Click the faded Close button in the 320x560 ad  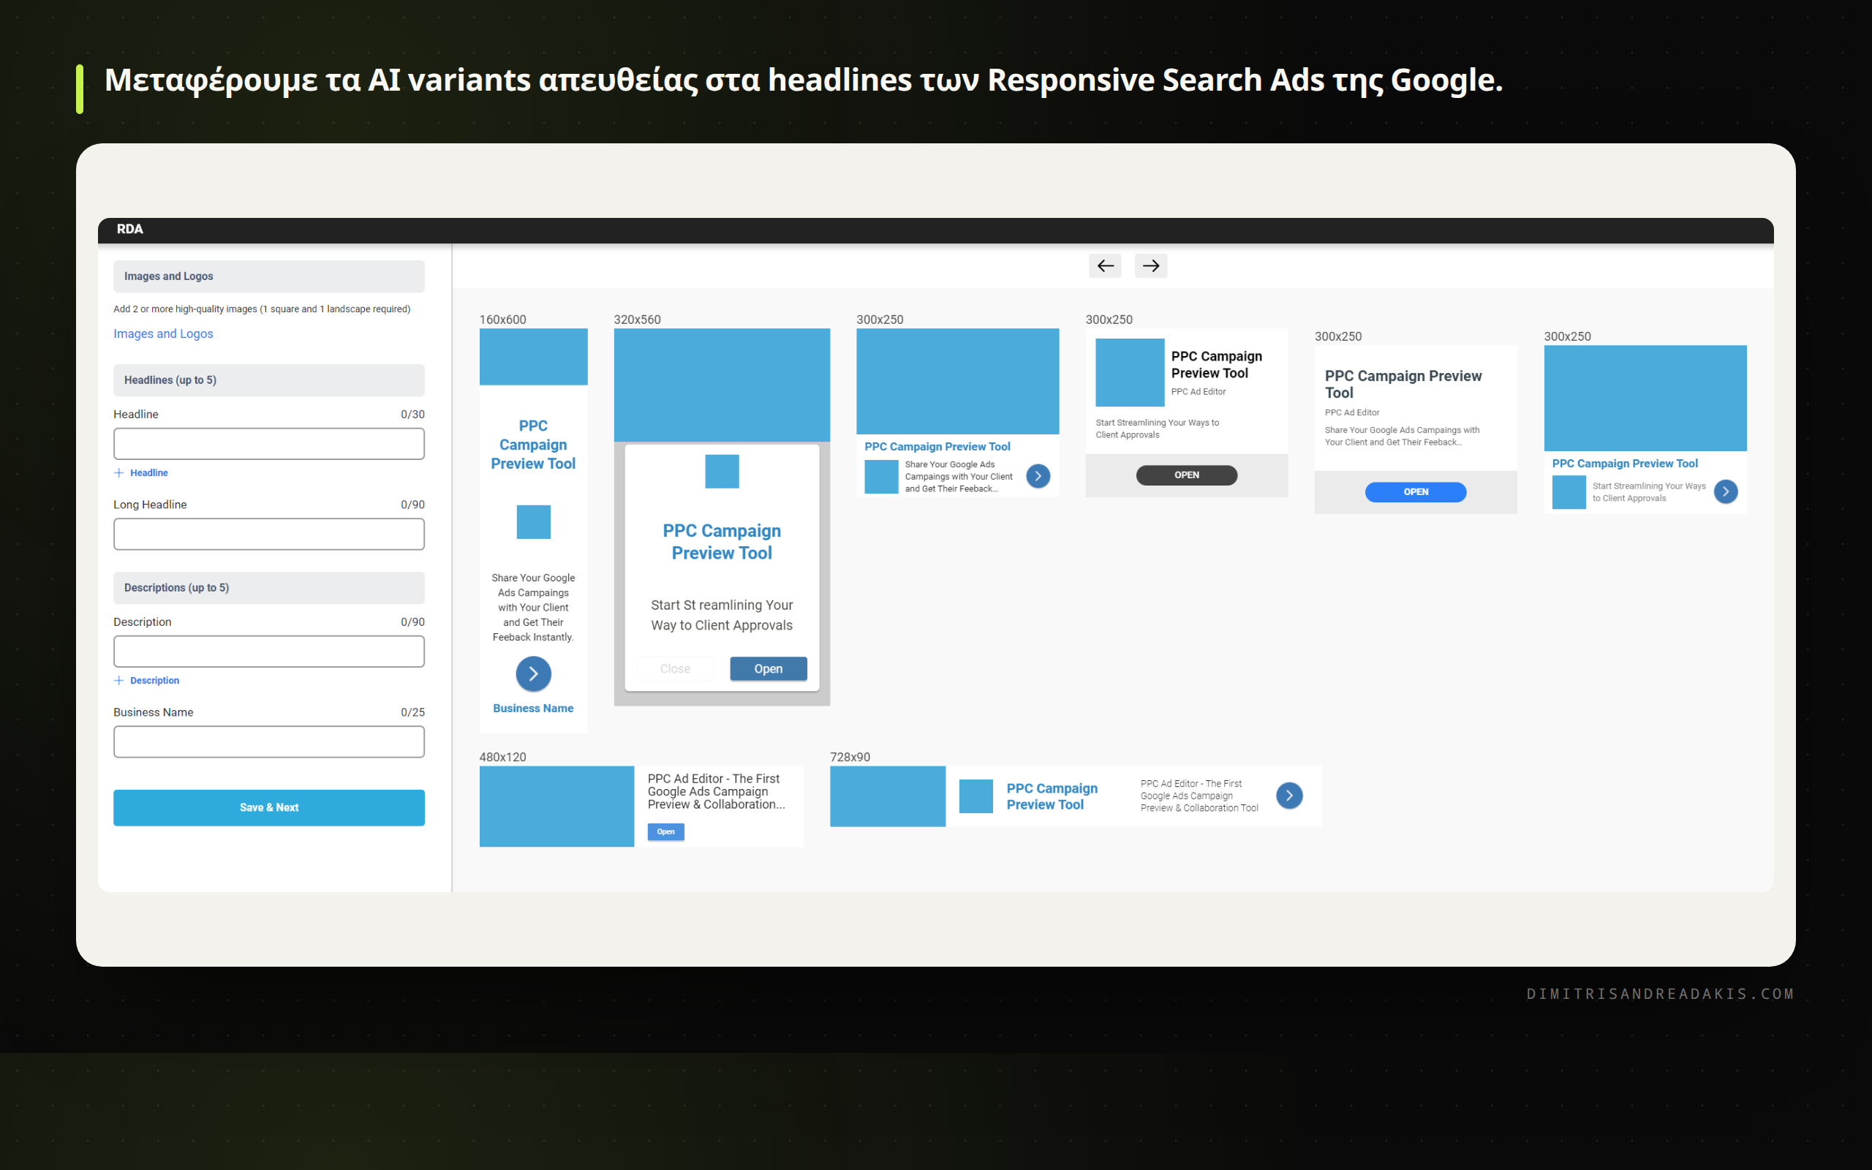674,668
